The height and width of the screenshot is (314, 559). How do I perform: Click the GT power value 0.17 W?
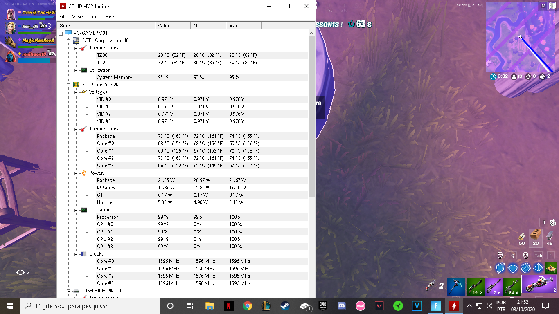coord(165,195)
